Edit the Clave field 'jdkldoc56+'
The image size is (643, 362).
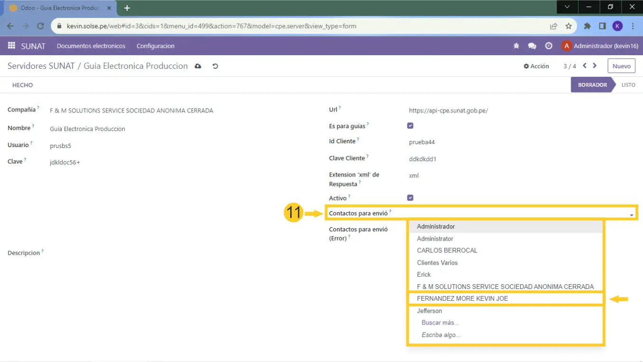[x=65, y=163]
